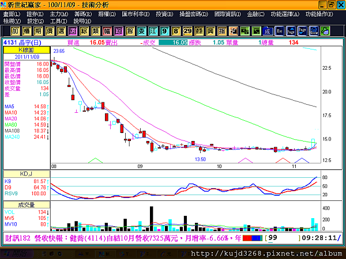
Task: Open the 說明(H) menu
Action: 82,21
